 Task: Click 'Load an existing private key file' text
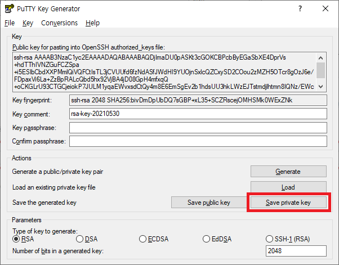[54, 187]
